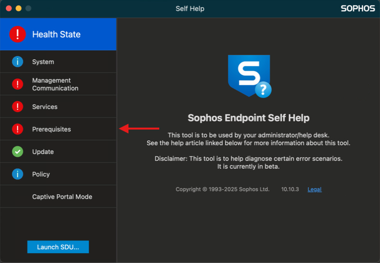
Task: Click the SOPHOS logo in the title bar
Action: click(358, 8)
